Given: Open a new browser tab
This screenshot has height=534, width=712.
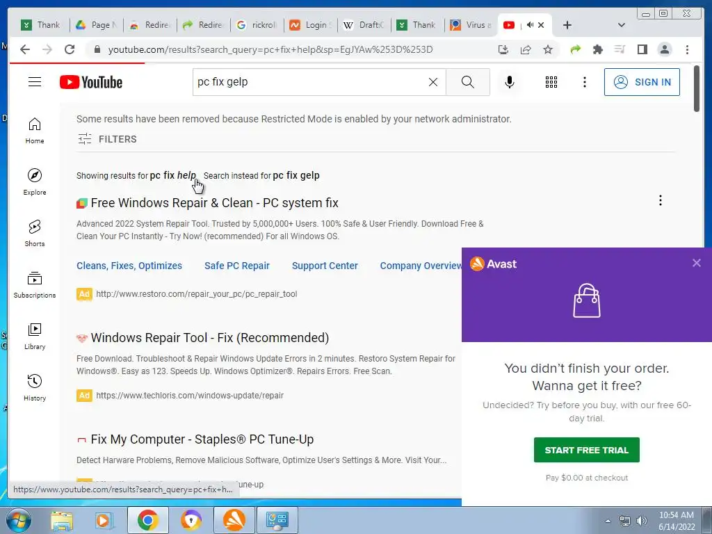Looking at the screenshot, I should 567,25.
